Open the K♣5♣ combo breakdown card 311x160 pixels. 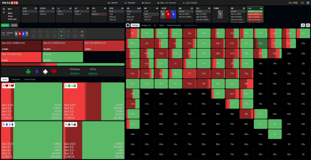click(94, 102)
